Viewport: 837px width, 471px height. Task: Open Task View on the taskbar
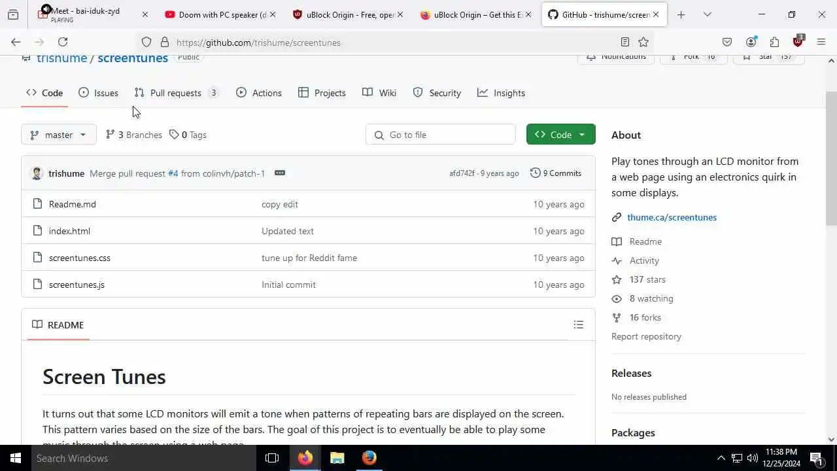tap(272, 458)
